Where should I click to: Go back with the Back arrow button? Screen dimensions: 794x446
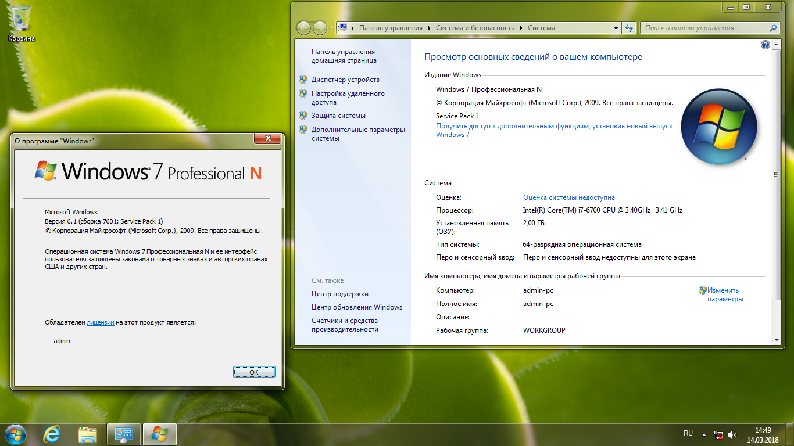303,28
